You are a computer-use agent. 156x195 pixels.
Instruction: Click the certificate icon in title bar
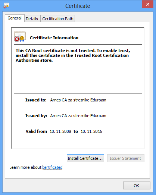(x=6, y=6)
